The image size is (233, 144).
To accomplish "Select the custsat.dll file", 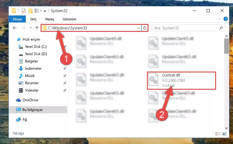I will coord(181,80).
